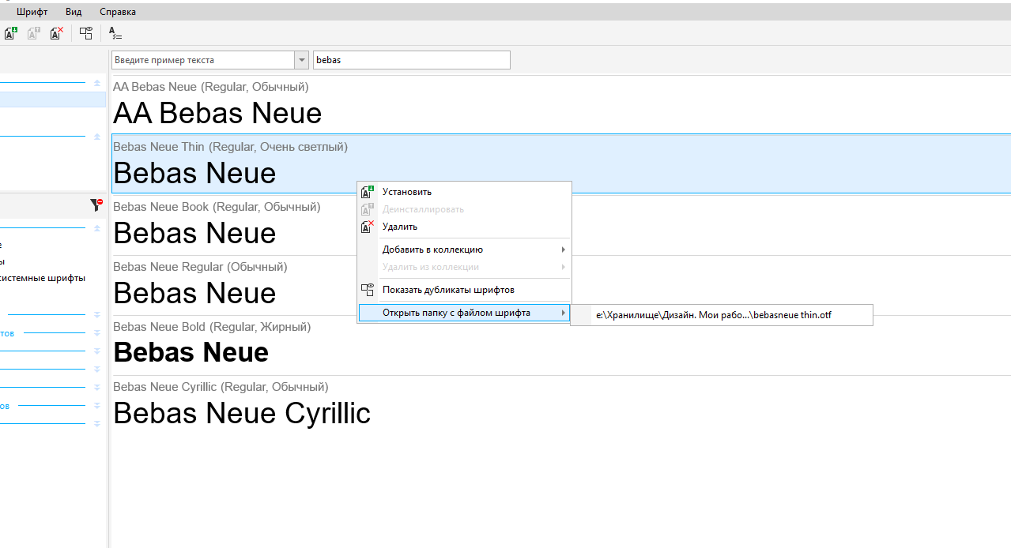Select the Bebas Neue Thin font row

(x=561, y=163)
